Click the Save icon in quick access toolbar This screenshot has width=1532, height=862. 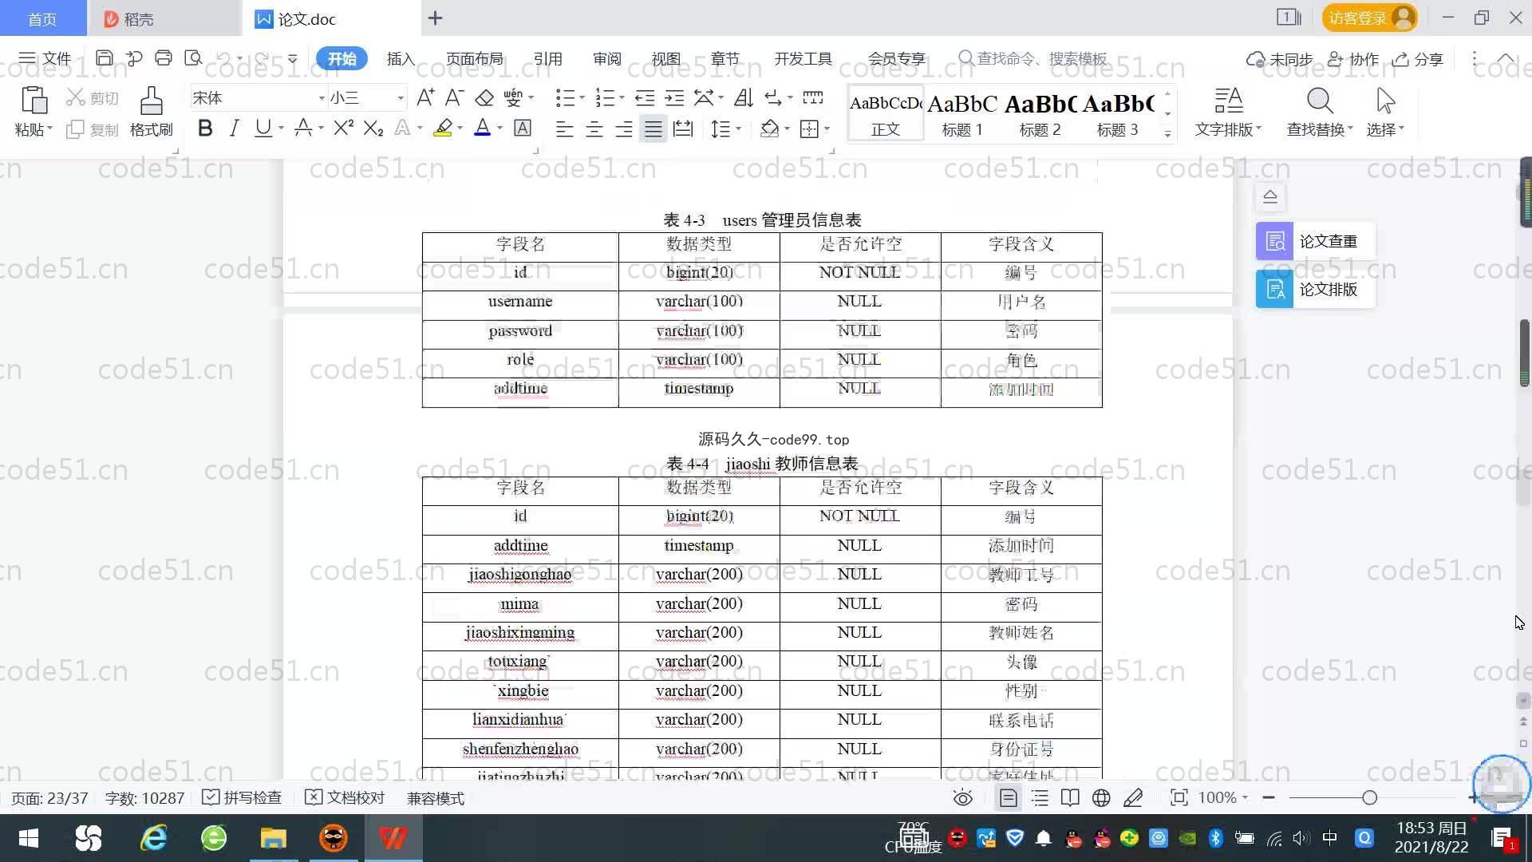click(x=104, y=58)
